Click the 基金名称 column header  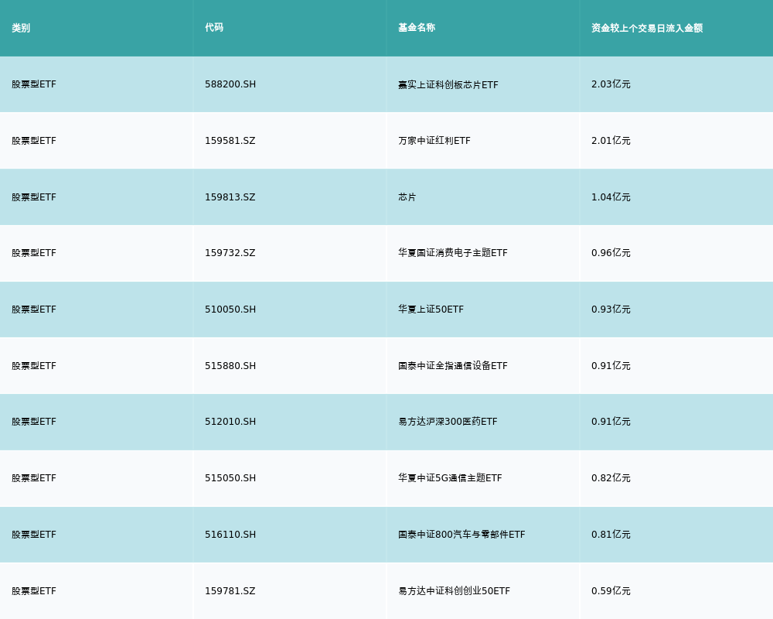(x=417, y=28)
